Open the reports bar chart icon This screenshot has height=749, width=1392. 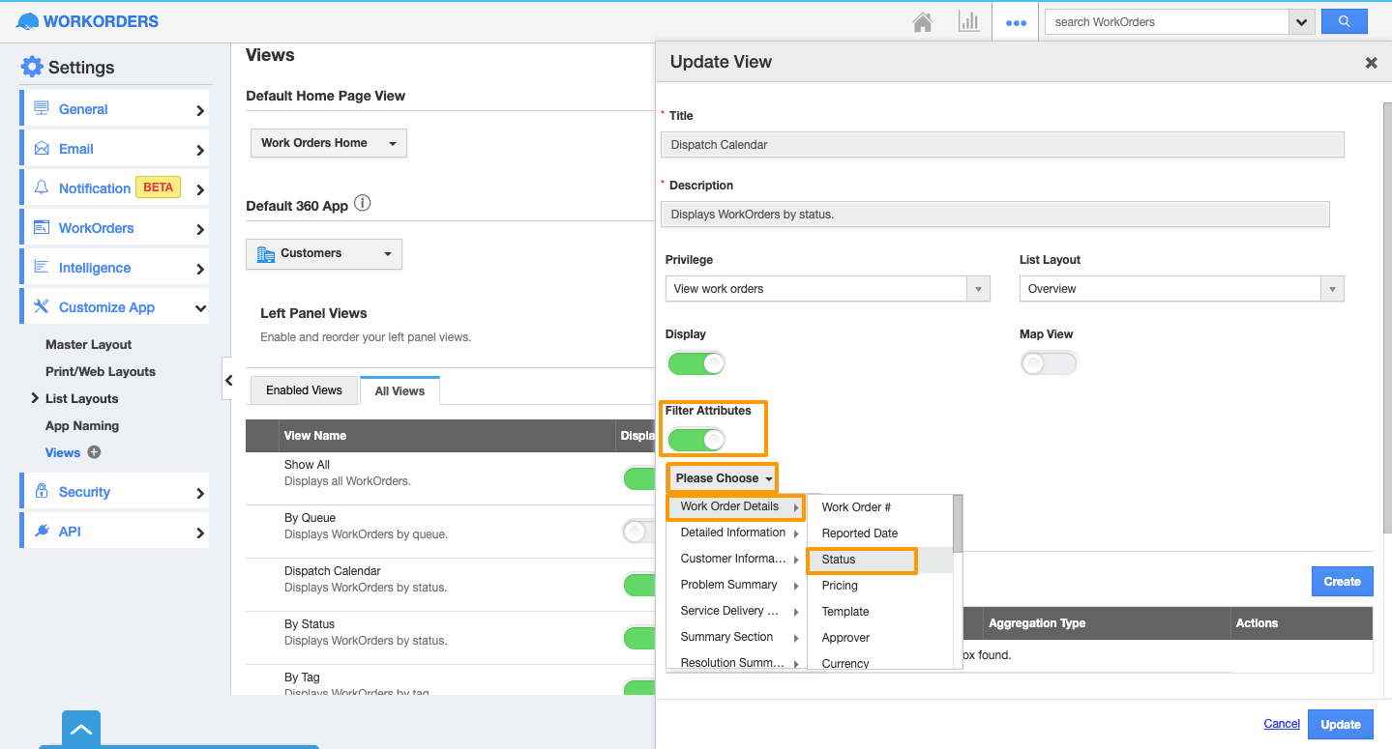[x=968, y=21]
